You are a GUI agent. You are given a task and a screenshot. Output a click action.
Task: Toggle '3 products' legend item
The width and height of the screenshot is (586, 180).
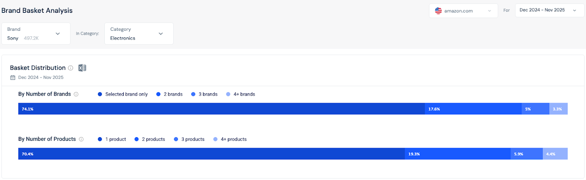pos(189,139)
